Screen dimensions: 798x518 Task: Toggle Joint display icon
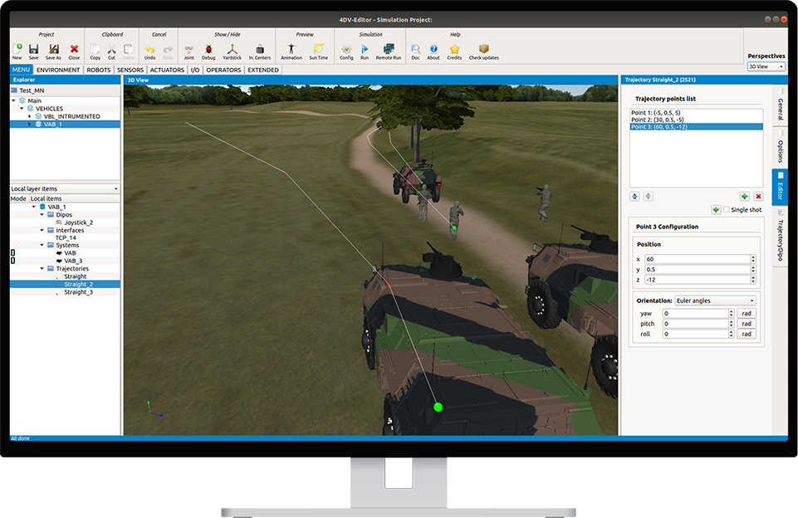188,50
